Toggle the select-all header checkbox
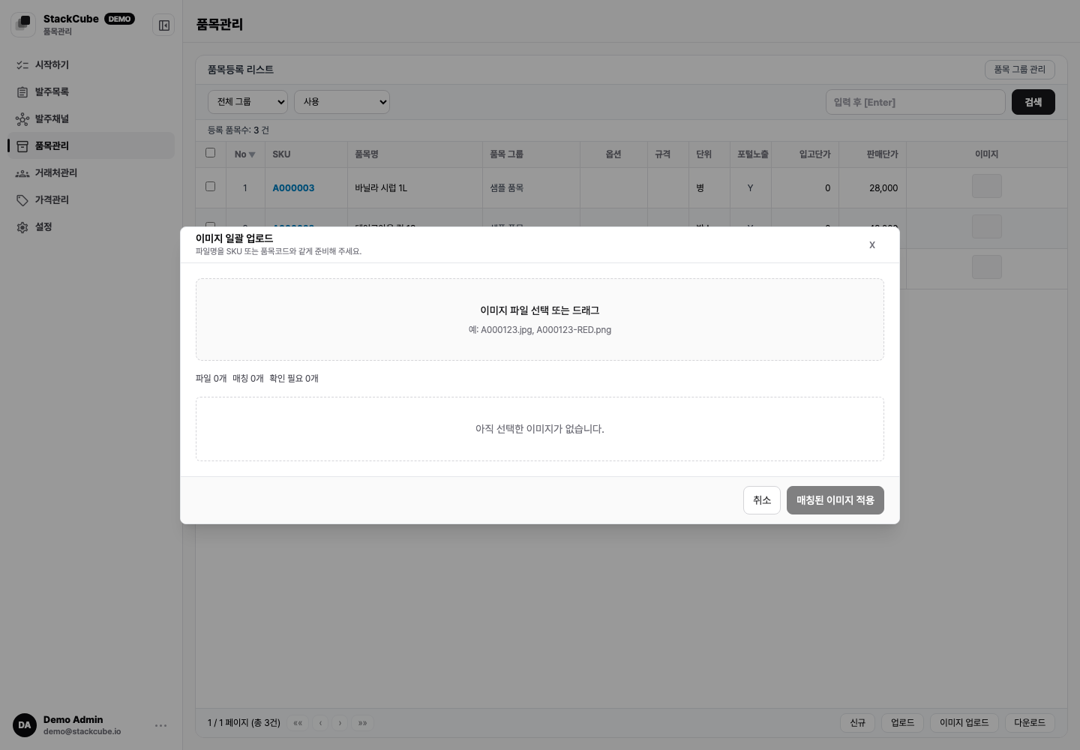This screenshot has width=1080, height=750. (x=210, y=153)
